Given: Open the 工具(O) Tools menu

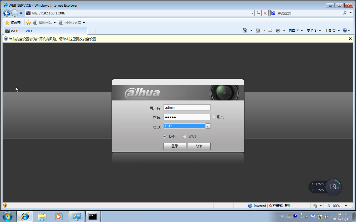Looking at the screenshot, I should (332, 31).
